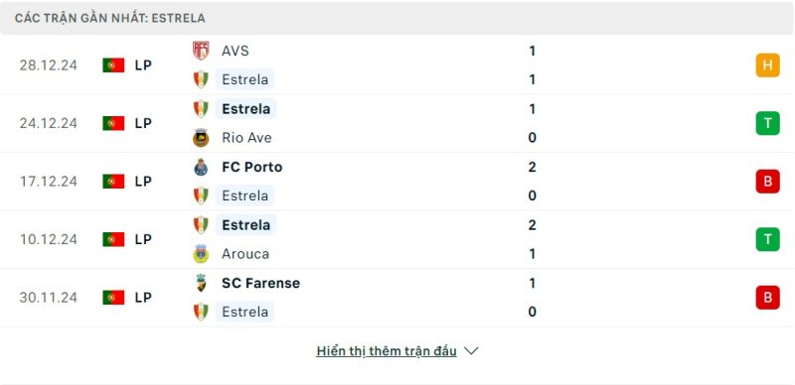
Task: Click green T badge for Arouca match
Action: coord(767,239)
